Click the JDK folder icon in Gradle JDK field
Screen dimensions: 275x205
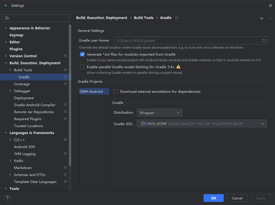[x=143, y=124]
